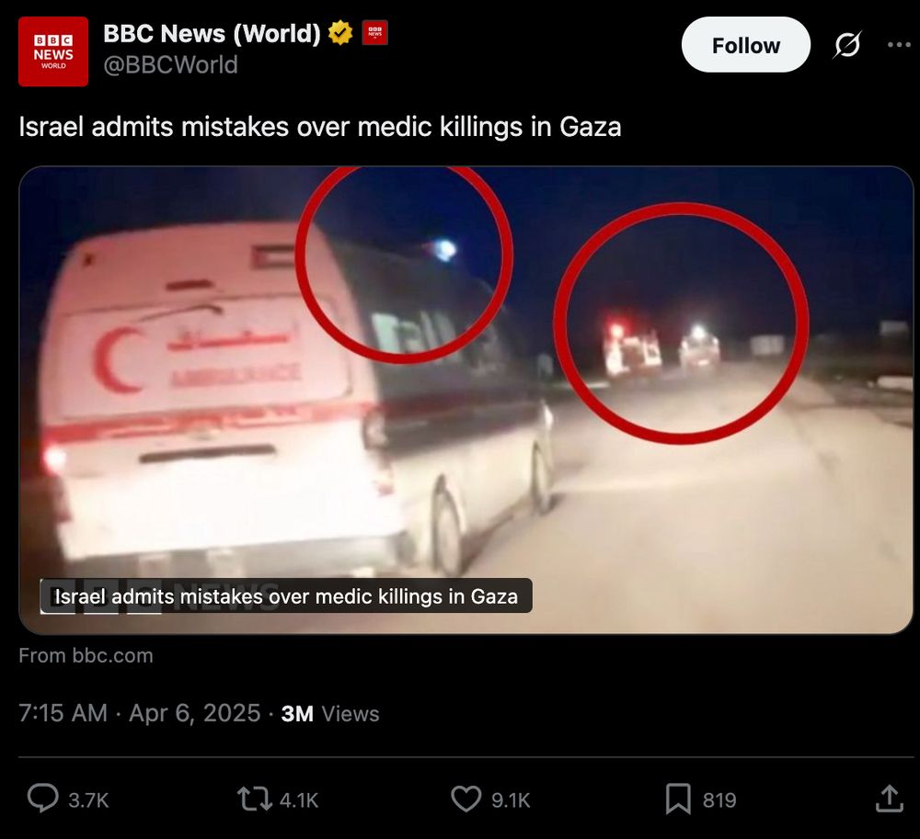Screen dimensions: 920x839
Task: Click the 9.1K likes count
Action: tap(511, 800)
